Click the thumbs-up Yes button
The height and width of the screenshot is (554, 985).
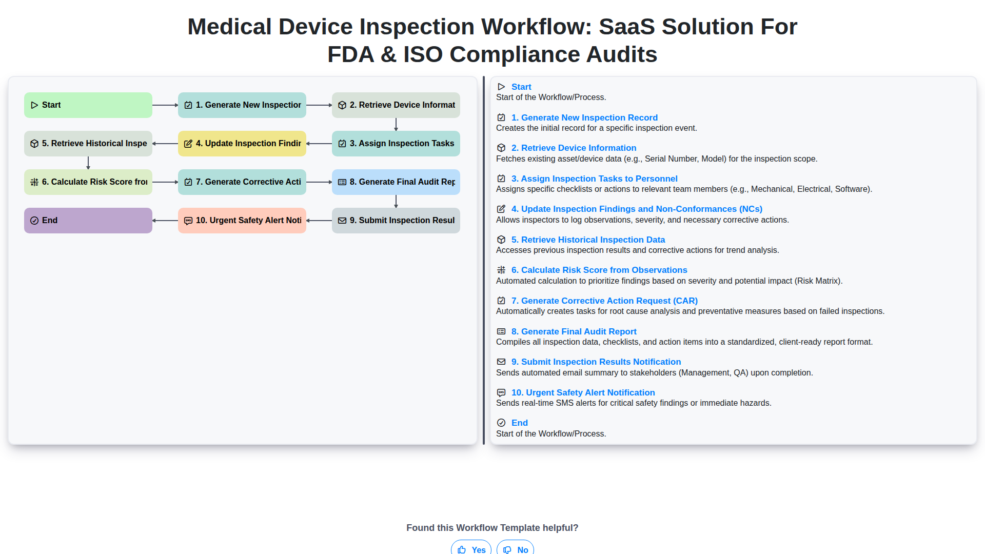point(471,549)
